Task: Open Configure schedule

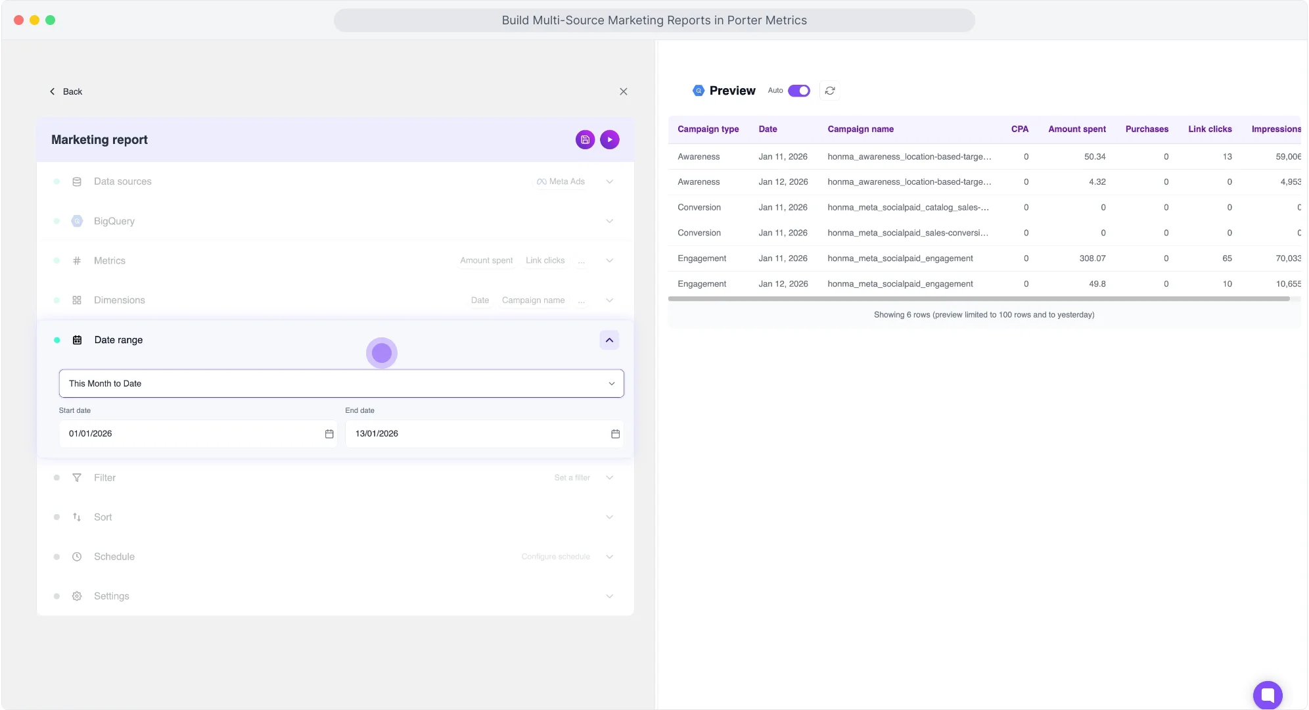Action: [x=555, y=556]
